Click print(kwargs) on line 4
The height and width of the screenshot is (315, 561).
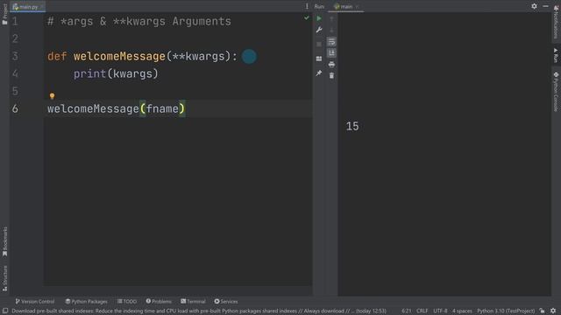[x=116, y=73]
